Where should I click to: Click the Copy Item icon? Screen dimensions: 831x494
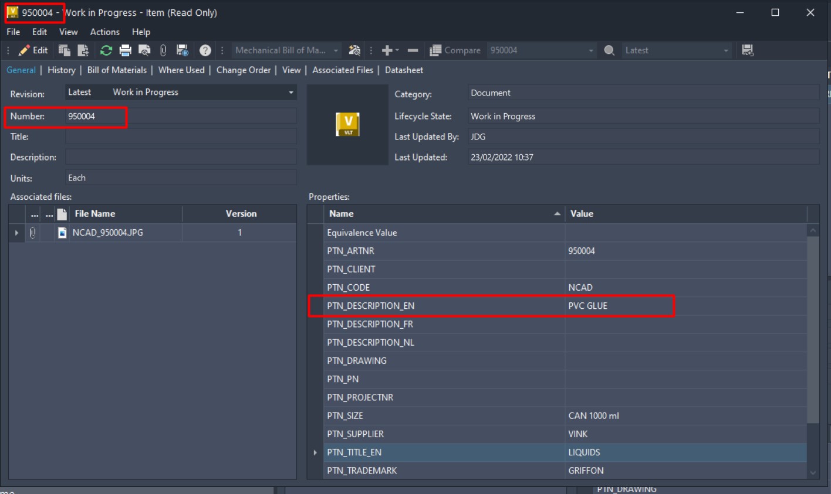66,50
